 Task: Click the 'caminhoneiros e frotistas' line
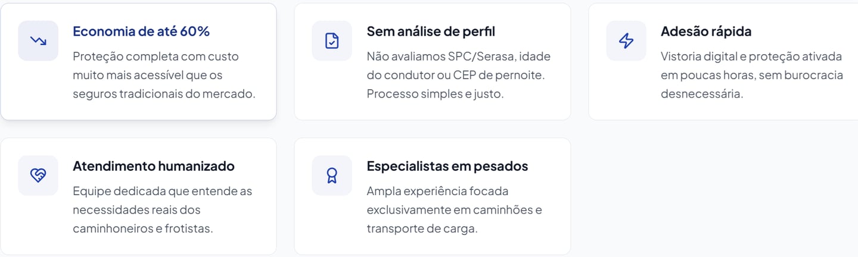142,228
